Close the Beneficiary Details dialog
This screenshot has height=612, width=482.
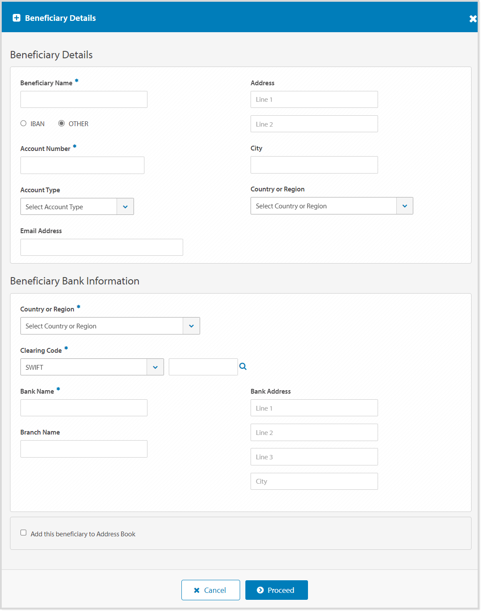click(x=472, y=19)
